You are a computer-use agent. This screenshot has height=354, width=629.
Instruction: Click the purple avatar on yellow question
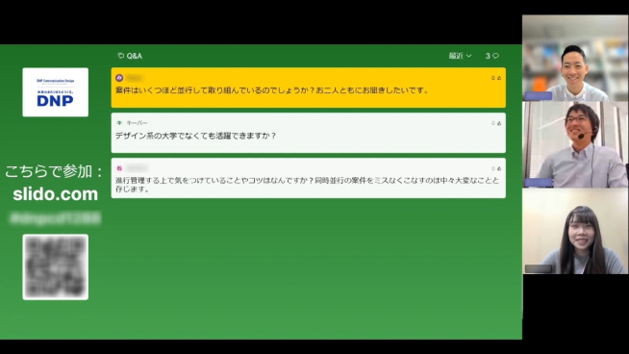point(119,78)
